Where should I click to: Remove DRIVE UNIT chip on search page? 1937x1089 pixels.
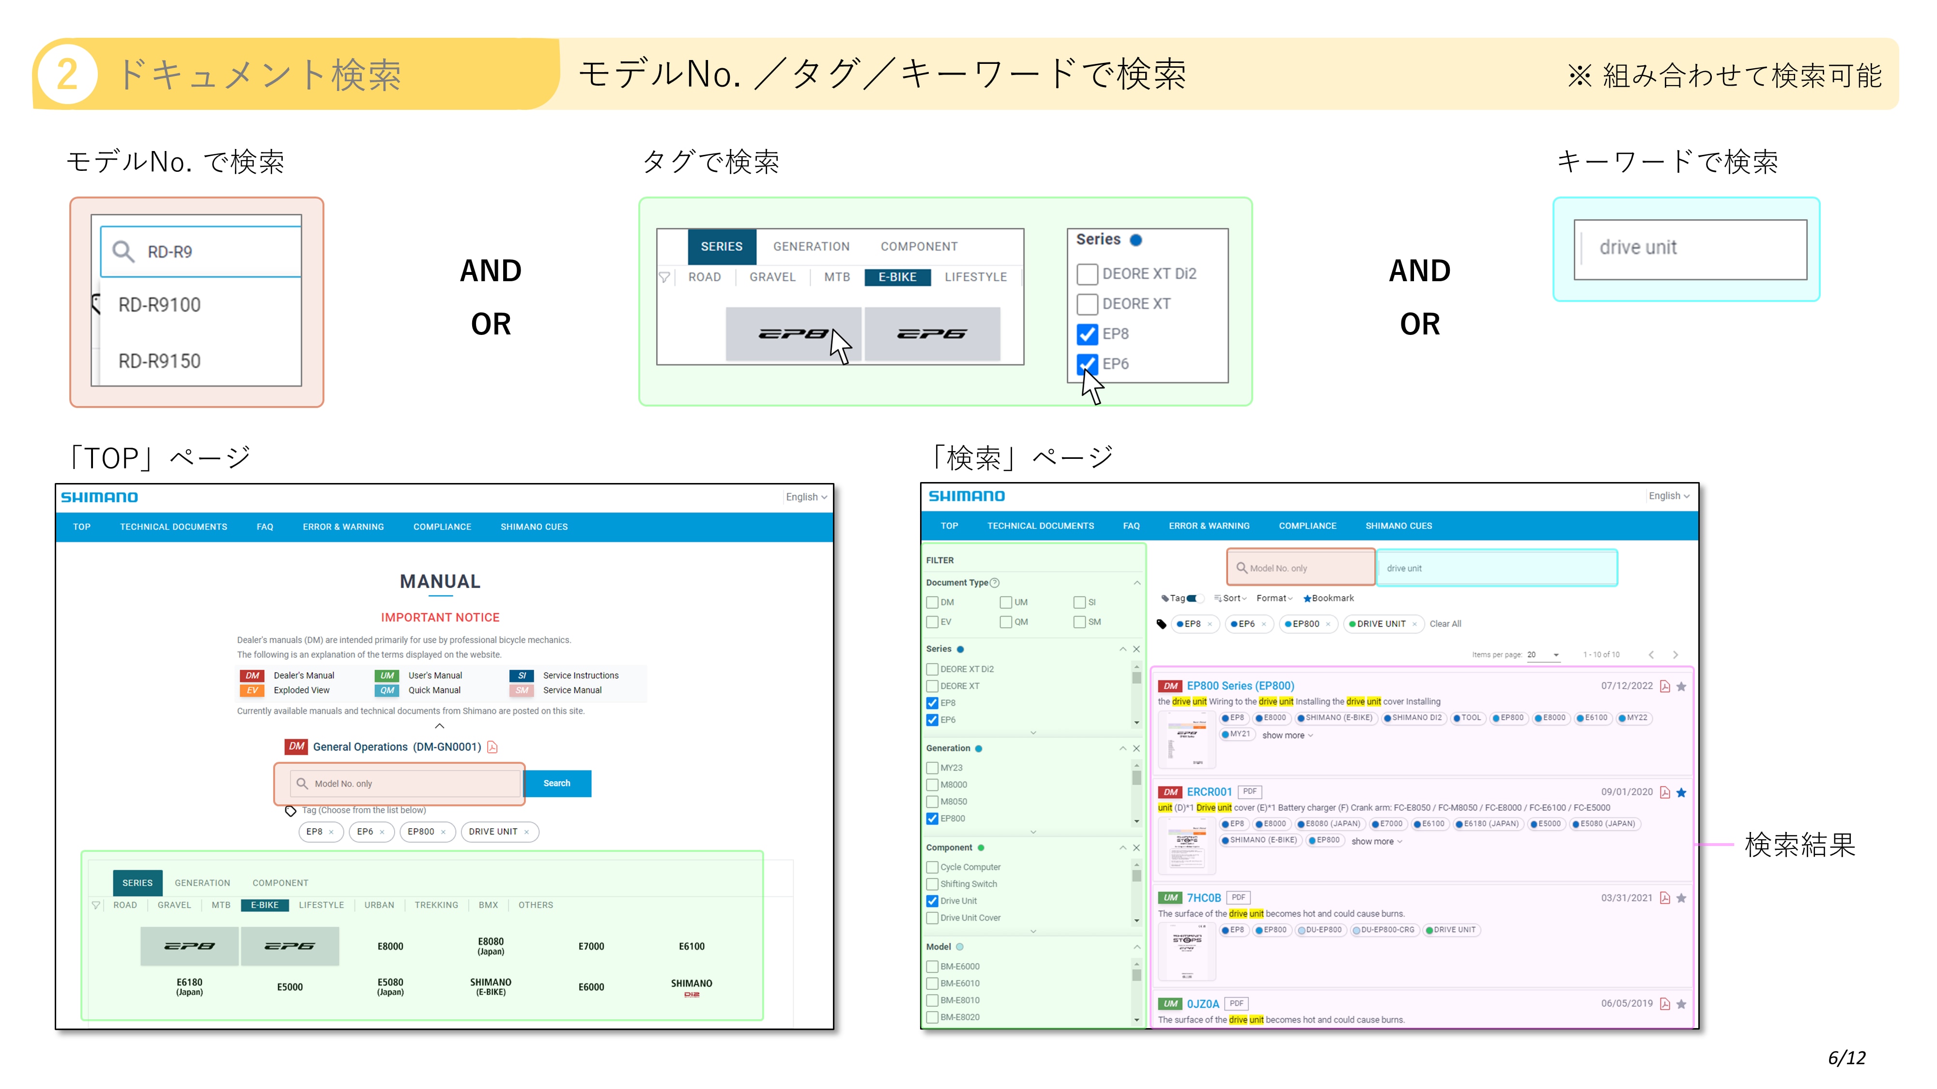pos(1414,624)
